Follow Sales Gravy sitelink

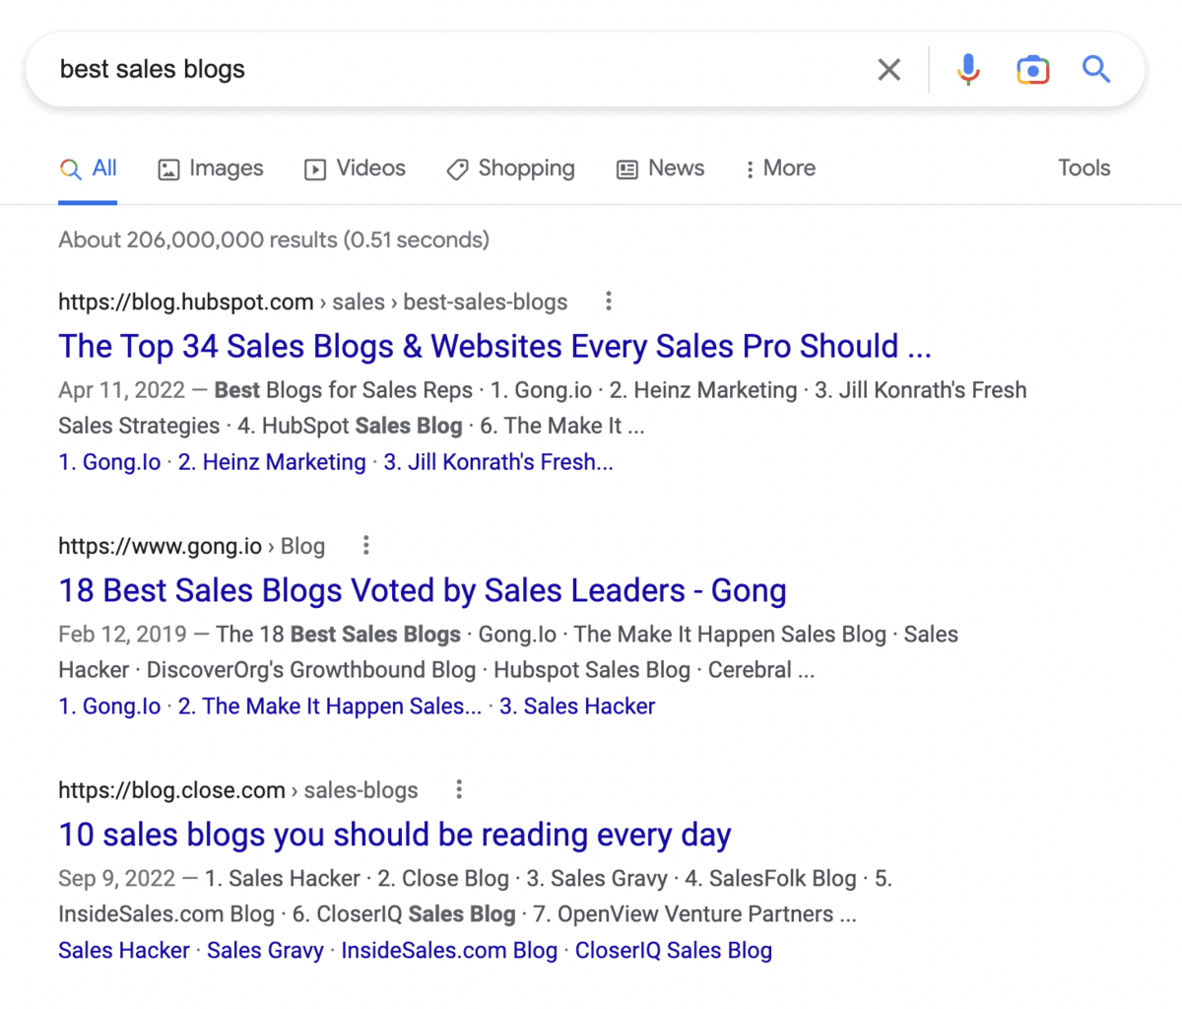point(265,951)
